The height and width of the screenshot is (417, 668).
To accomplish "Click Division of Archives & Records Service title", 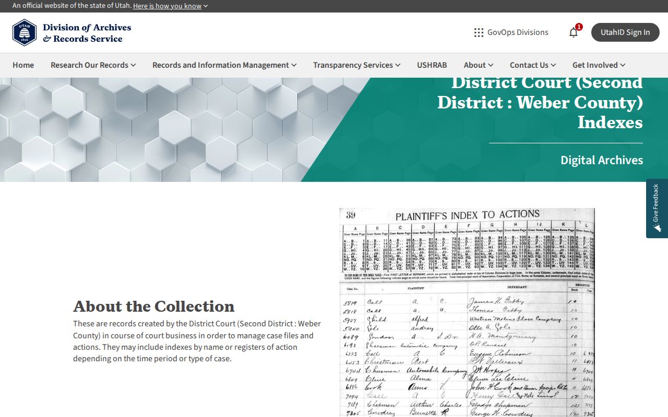I will 87,33.
